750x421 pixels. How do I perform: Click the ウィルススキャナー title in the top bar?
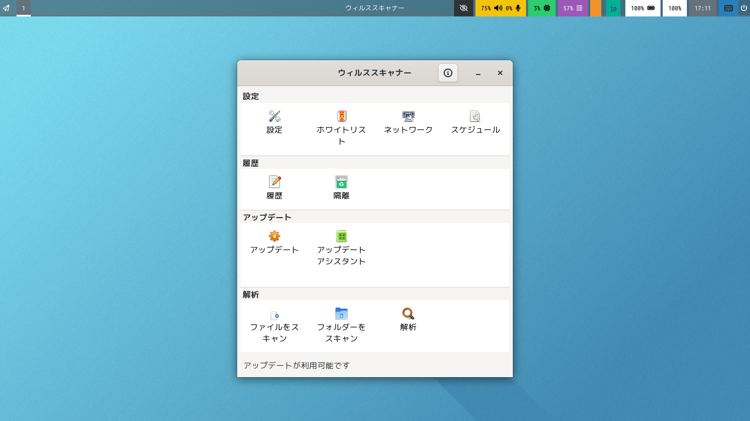point(375,8)
